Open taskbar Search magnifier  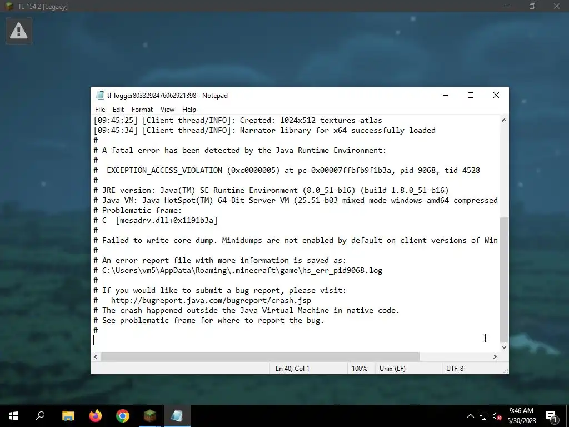pos(40,416)
